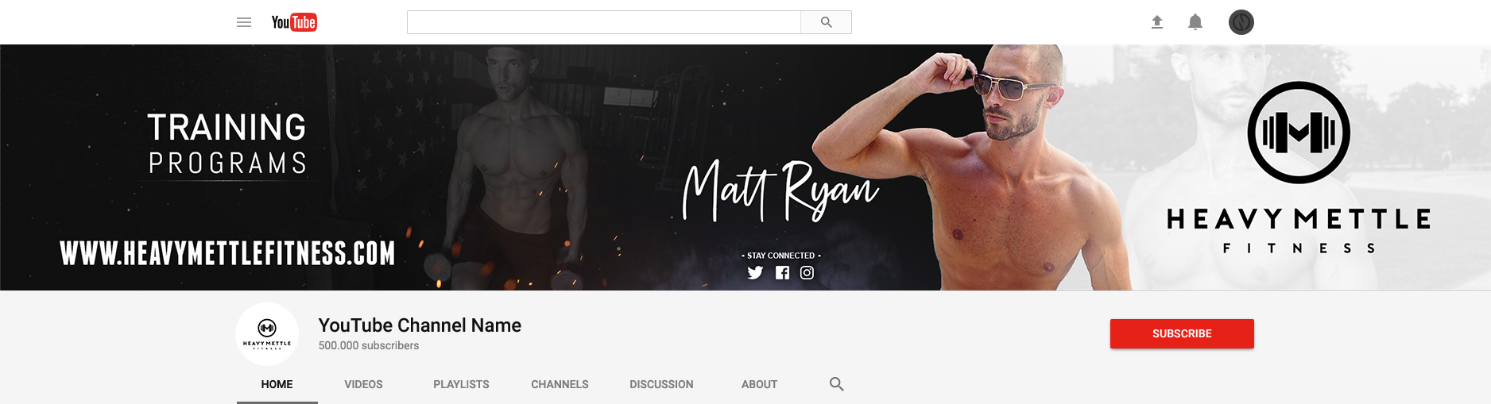This screenshot has width=1491, height=404.
Task: Click the YouTube Channel Name title
Action: click(420, 325)
